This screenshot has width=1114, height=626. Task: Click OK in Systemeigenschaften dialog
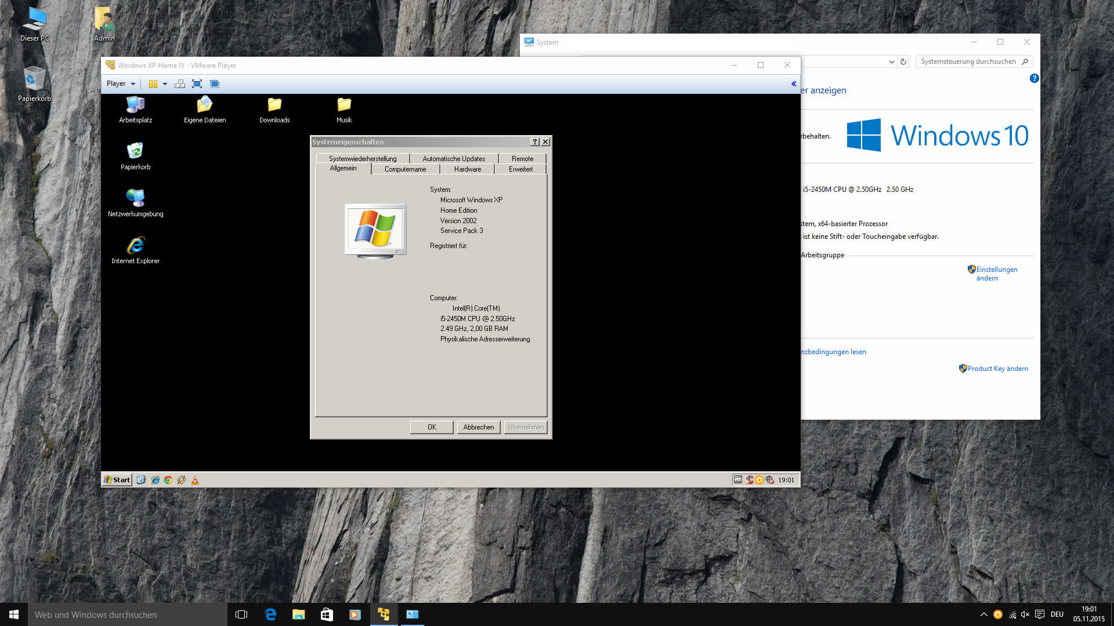click(x=432, y=427)
